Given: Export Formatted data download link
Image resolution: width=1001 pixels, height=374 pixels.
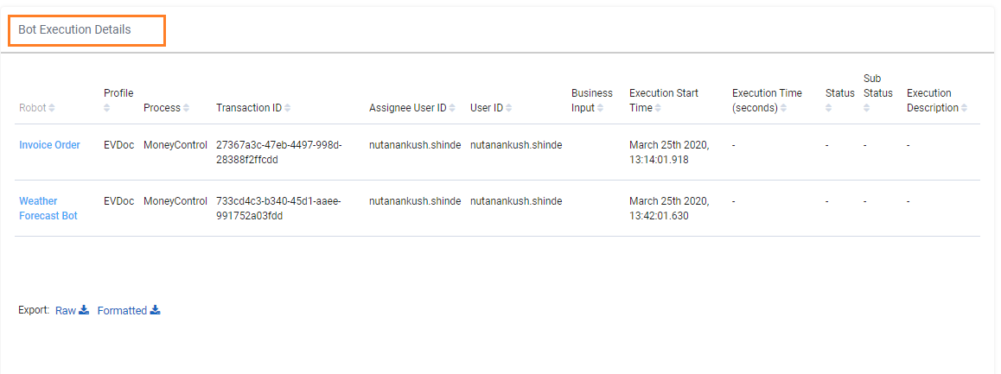Looking at the screenshot, I should pyautogui.click(x=129, y=311).
